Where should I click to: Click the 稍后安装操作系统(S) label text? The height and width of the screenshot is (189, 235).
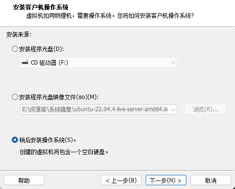48,140
